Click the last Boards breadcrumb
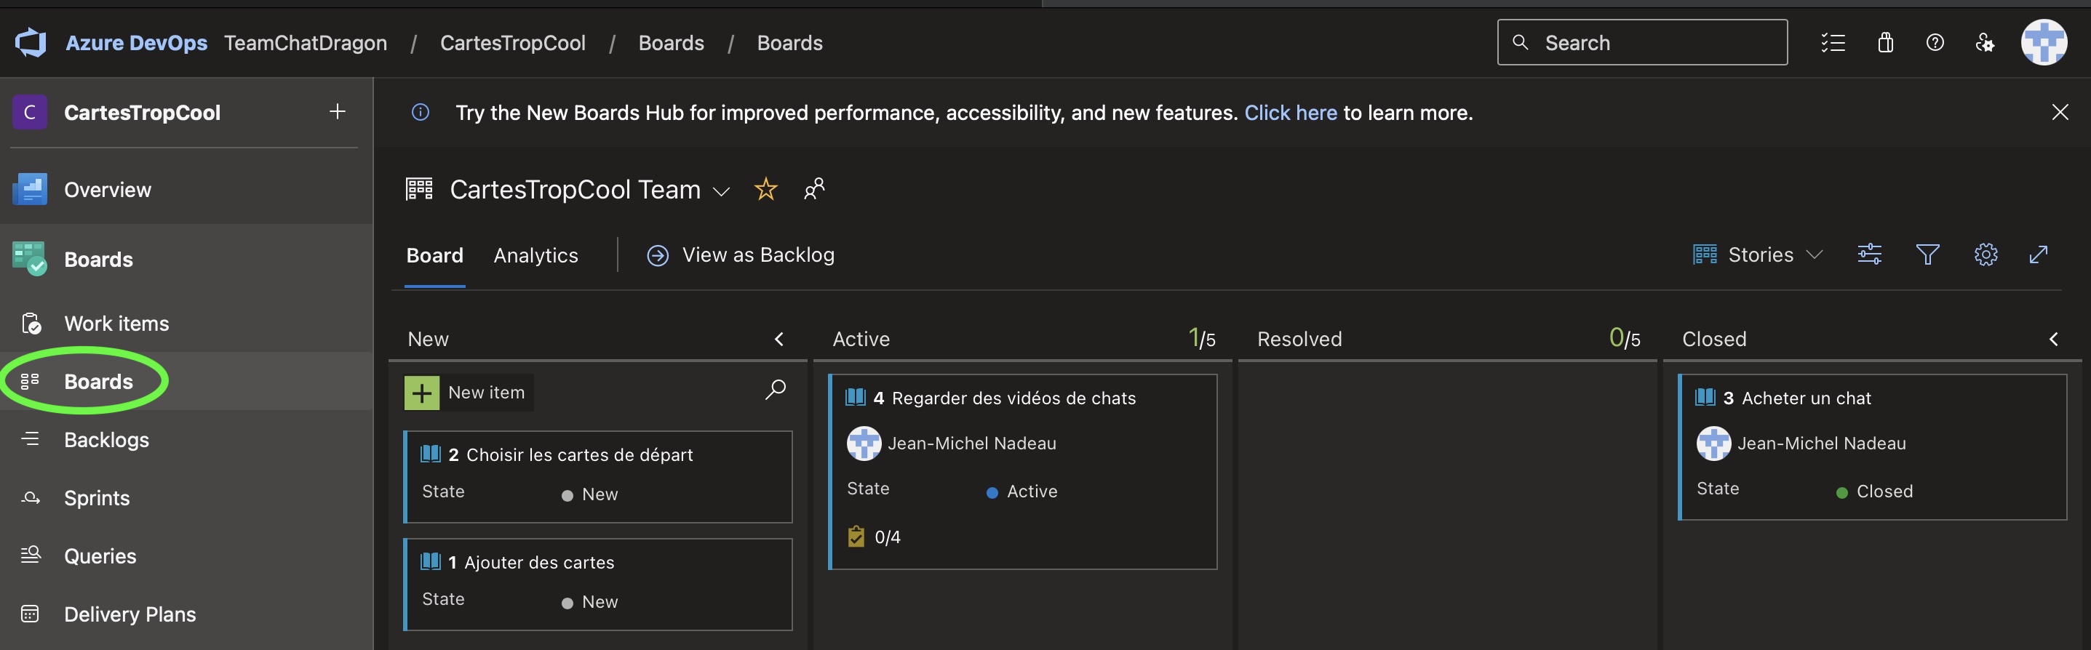 pos(790,43)
